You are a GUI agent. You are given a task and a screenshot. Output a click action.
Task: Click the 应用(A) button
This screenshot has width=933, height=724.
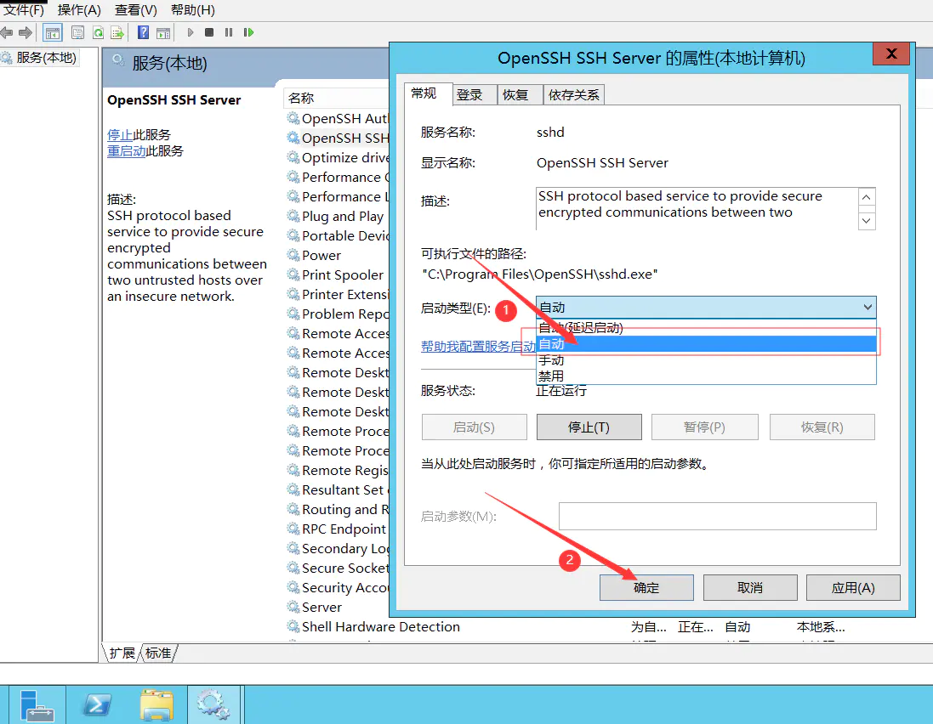pyautogui.click(x=853, y=588)
